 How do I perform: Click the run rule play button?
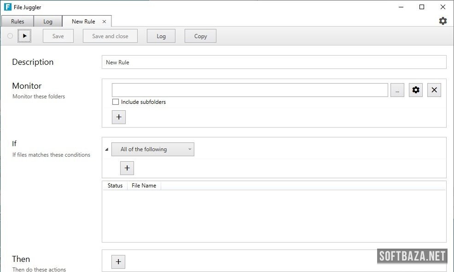[24, 36]
